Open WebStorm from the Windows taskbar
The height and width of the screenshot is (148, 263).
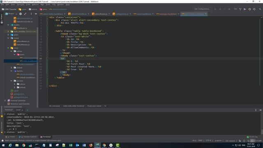(x=97, y=145)
